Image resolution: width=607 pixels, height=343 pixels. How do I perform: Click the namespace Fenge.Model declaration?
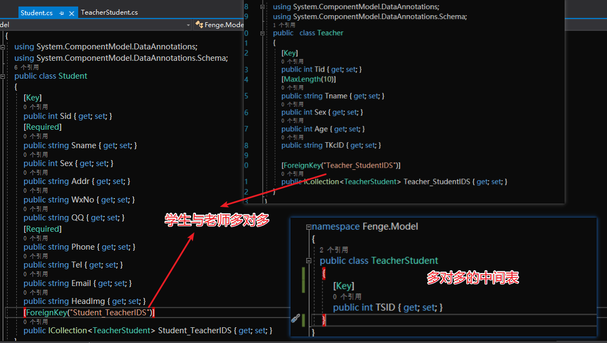click(x=365, y=226)
